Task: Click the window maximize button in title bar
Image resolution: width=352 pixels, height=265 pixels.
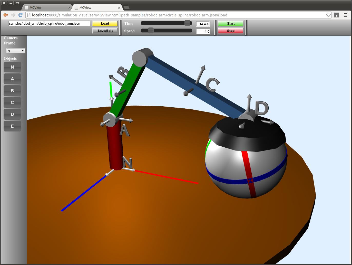Action: click(x=17, y=3)
